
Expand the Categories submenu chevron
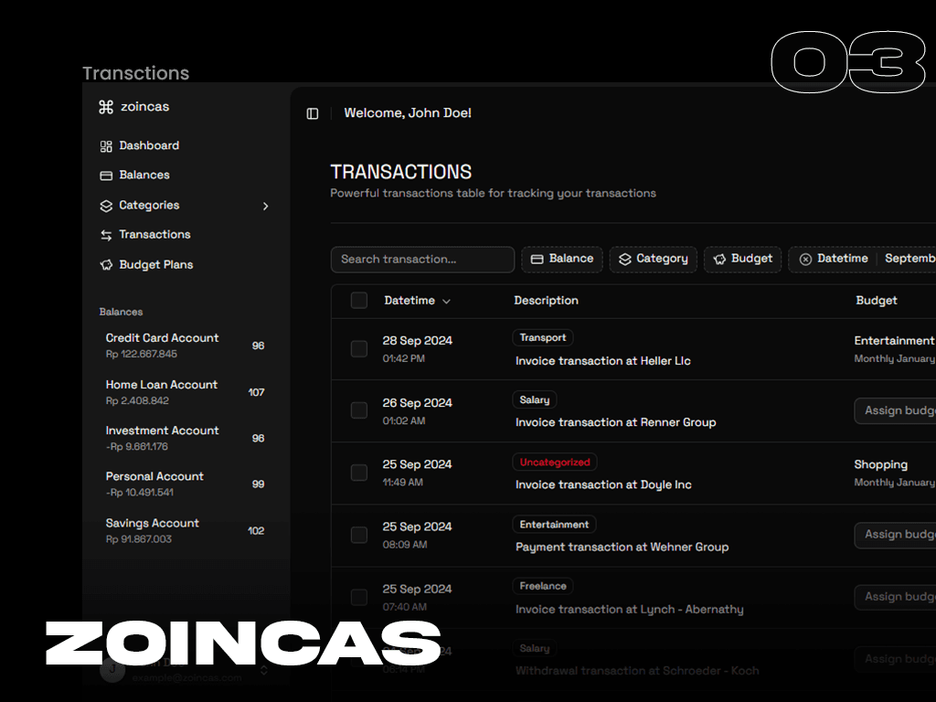[x=265, y=207]
